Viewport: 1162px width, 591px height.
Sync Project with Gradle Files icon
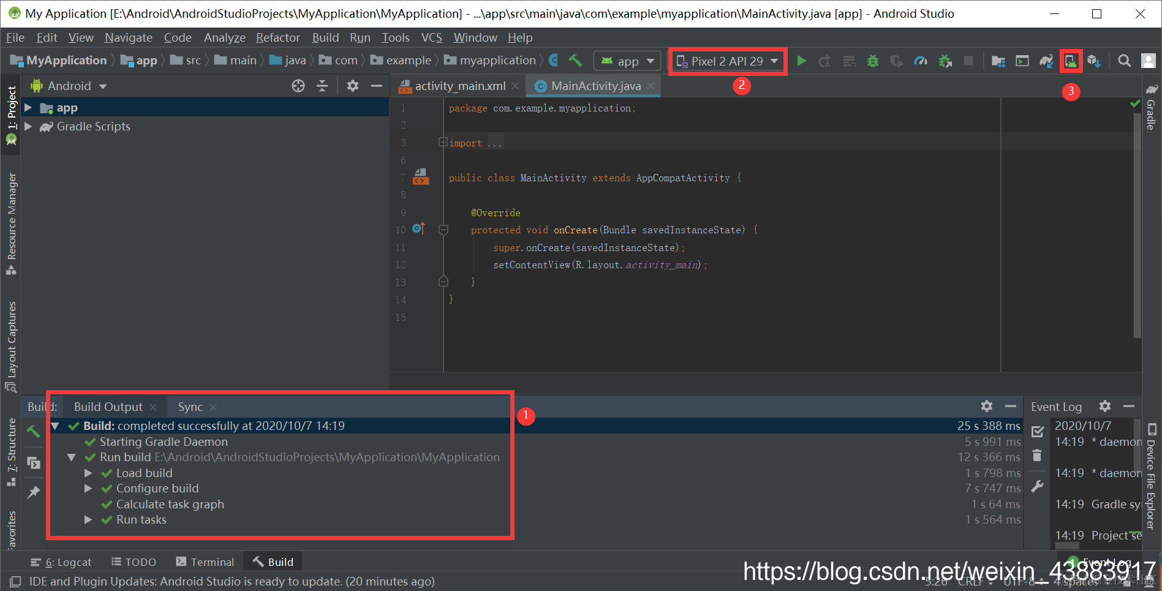1046,61
